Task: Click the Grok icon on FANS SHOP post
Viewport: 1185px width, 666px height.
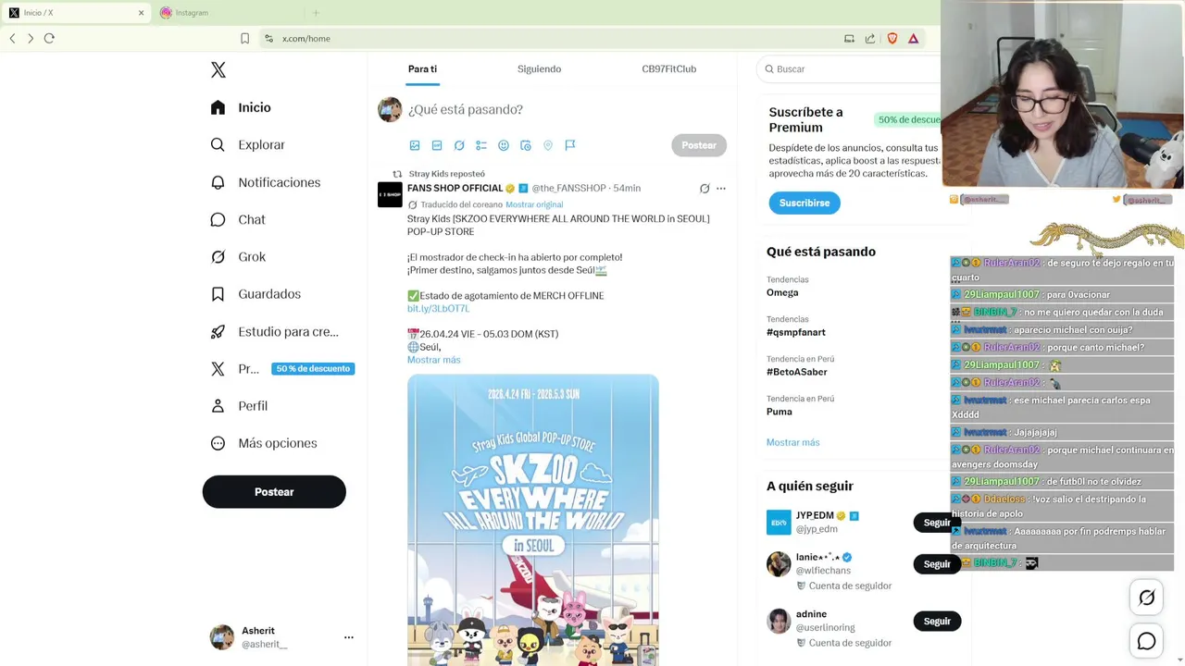Action: tap(705, 189)
